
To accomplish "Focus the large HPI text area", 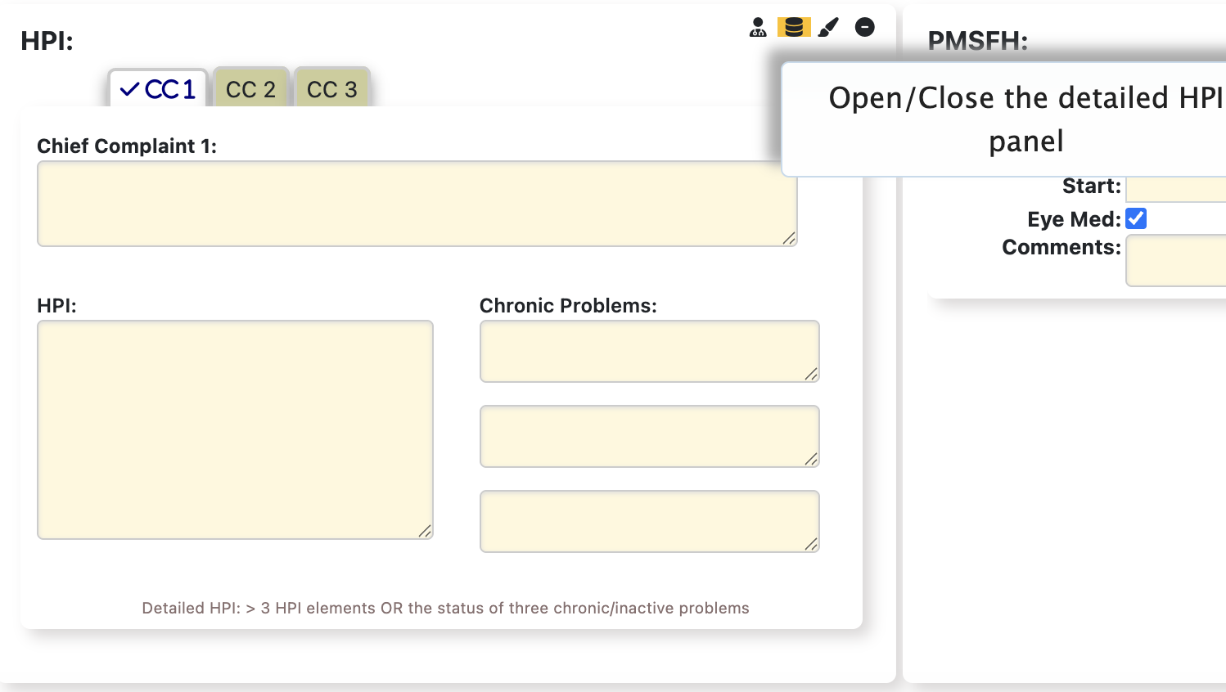I will 235,429.
